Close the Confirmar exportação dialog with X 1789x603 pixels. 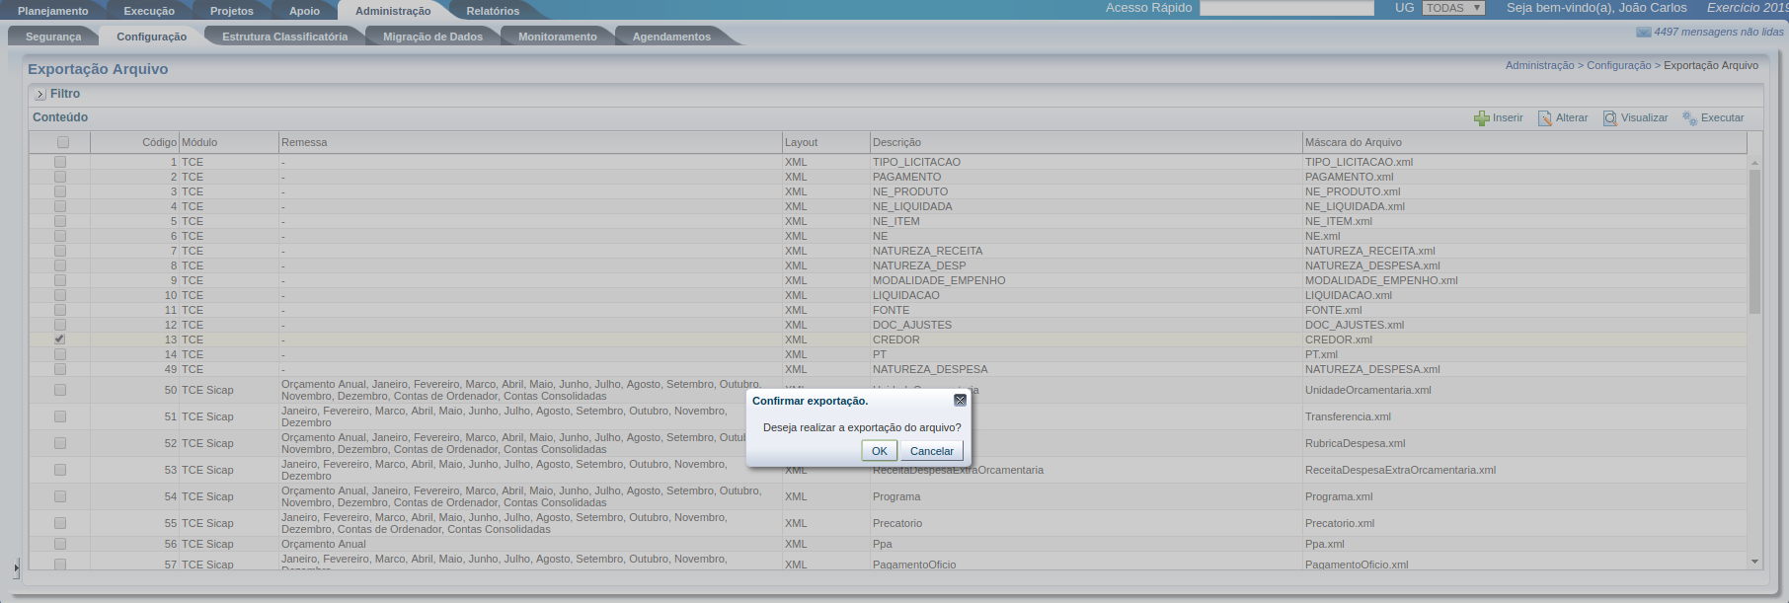(x=960, y=401)
